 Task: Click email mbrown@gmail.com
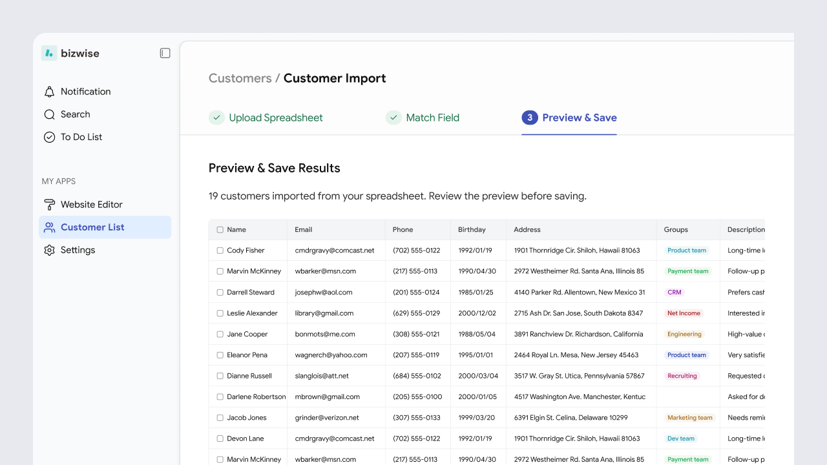point(328,397)
